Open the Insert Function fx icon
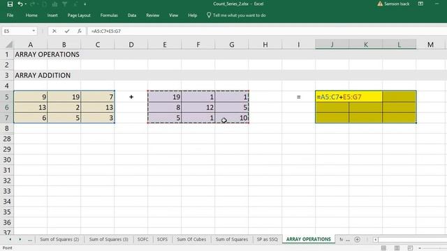 79,31
